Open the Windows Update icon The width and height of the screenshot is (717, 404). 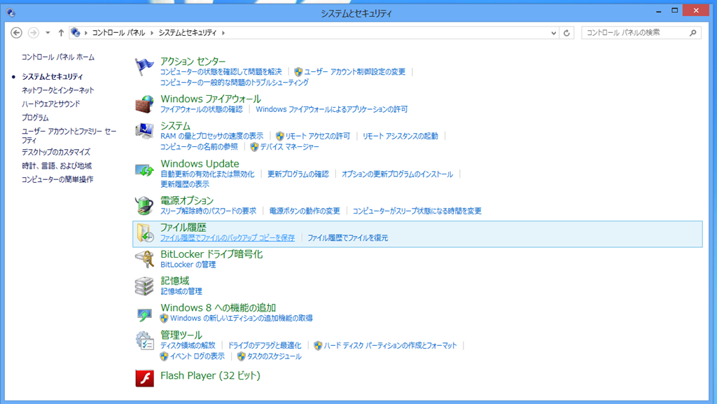click(x=144, y=170)
